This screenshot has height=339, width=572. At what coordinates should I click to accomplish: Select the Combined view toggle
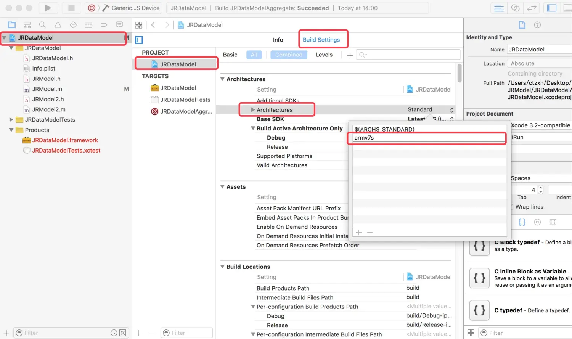(x=289, y=55)
